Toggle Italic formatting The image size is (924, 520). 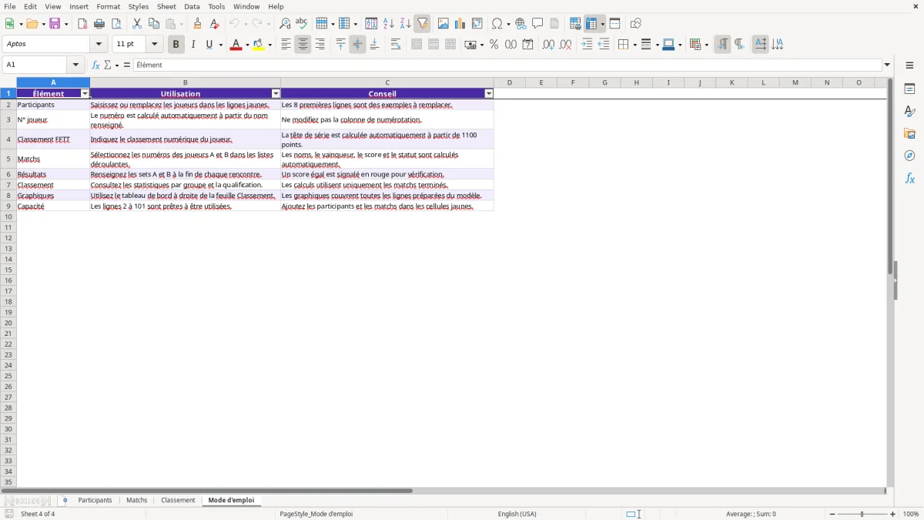click(x=192, y=45)
